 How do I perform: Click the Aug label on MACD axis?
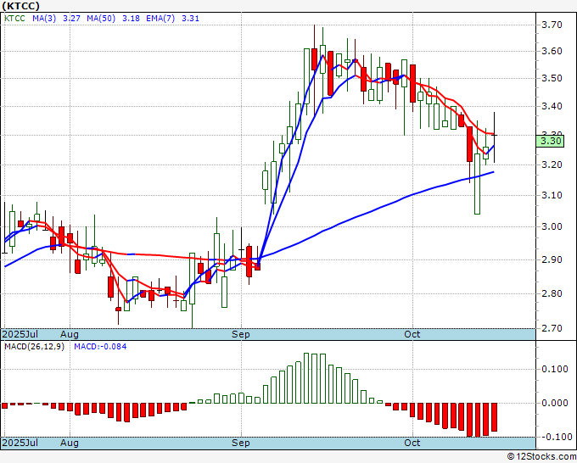coord(70,443)
